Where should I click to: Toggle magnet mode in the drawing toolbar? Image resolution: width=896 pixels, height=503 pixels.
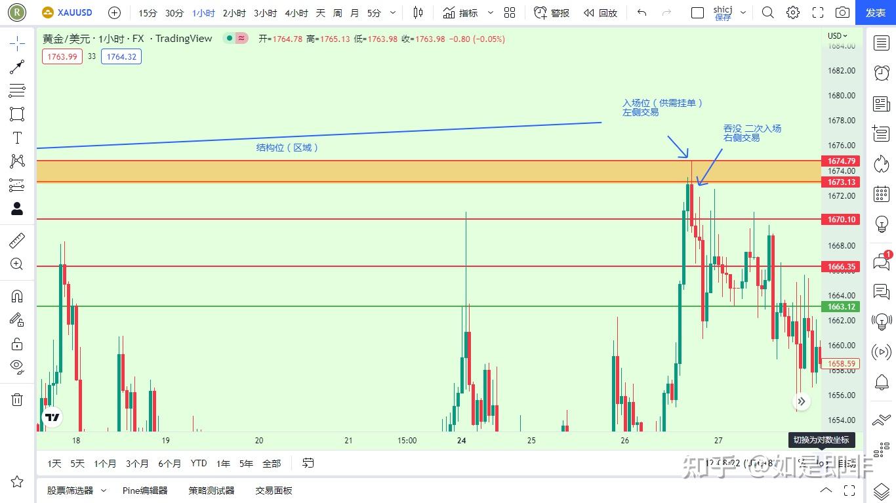(x=17, y=296)
